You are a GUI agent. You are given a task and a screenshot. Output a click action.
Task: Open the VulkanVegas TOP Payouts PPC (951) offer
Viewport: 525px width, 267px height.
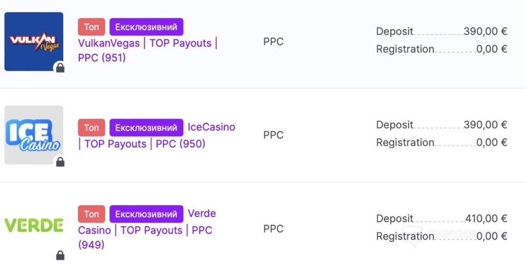(x=148, y=50)
